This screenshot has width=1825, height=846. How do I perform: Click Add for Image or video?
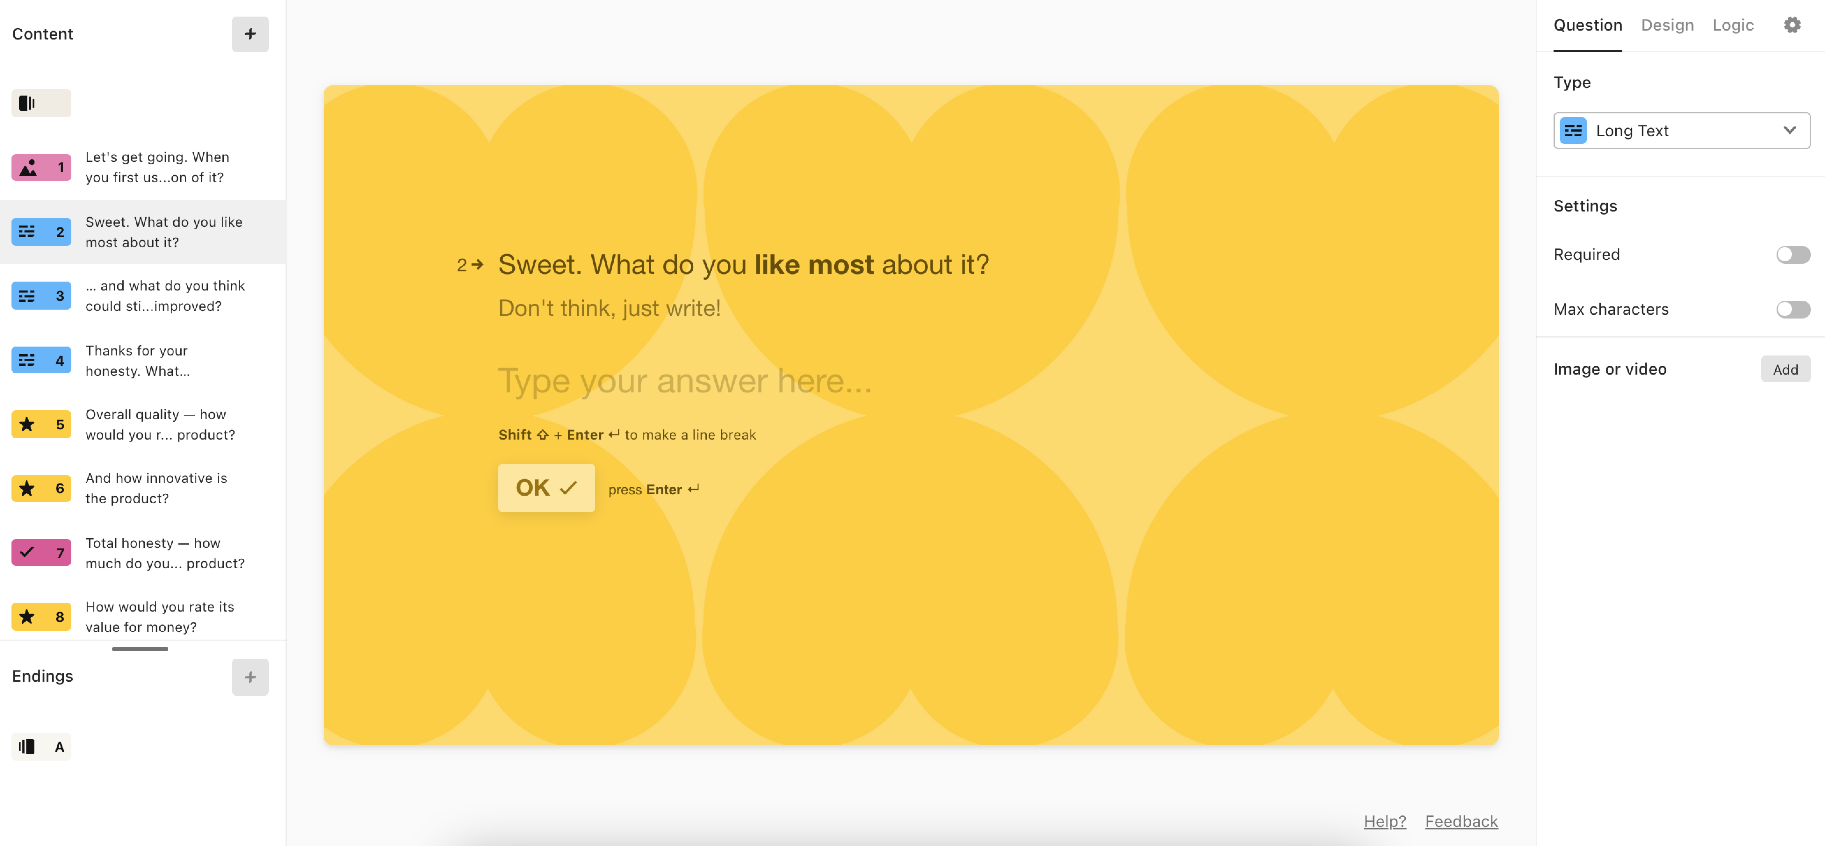tap(1785, 370)
